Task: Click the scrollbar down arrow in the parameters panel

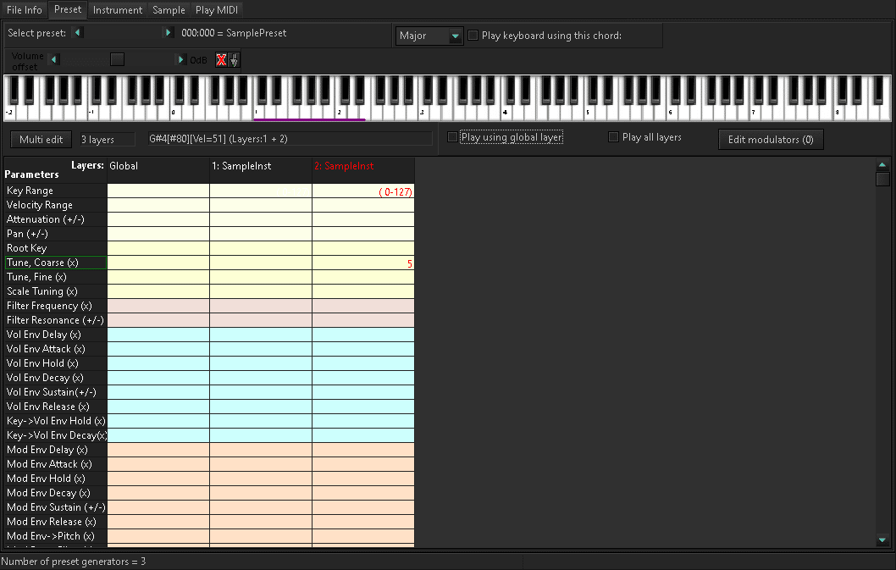Action: tap(882, 540)
